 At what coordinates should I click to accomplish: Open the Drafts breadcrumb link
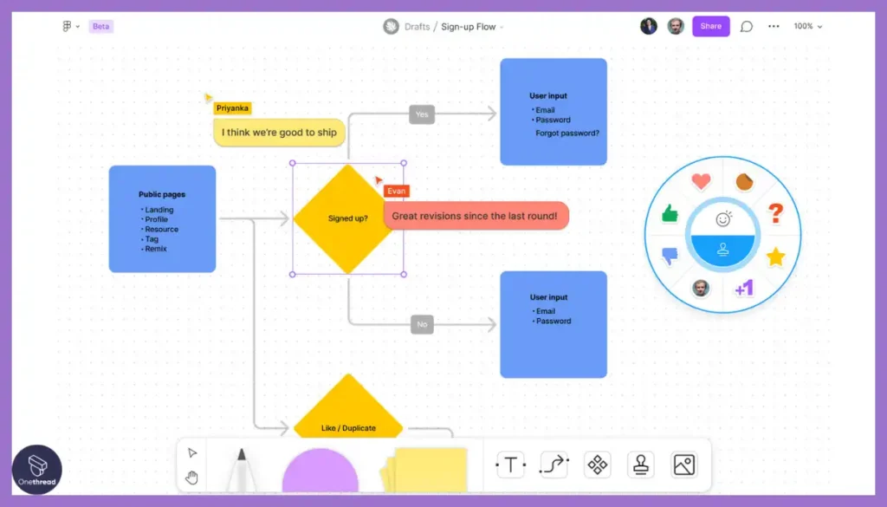[417, 27]
